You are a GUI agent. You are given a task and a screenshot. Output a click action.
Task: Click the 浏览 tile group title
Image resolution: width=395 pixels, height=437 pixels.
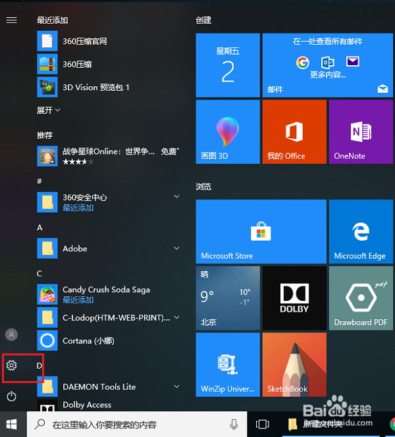(203, 186)
